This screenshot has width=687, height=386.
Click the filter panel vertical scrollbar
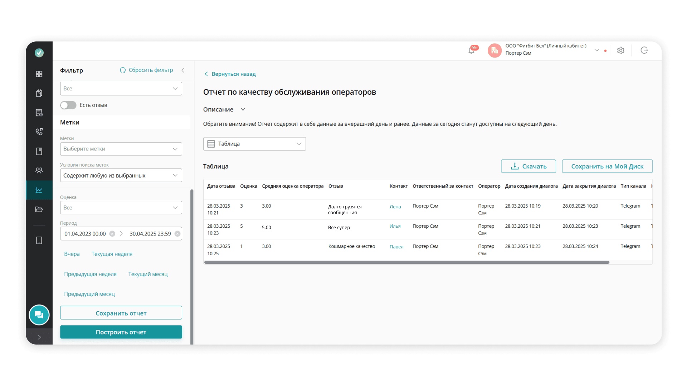point(192,266)
